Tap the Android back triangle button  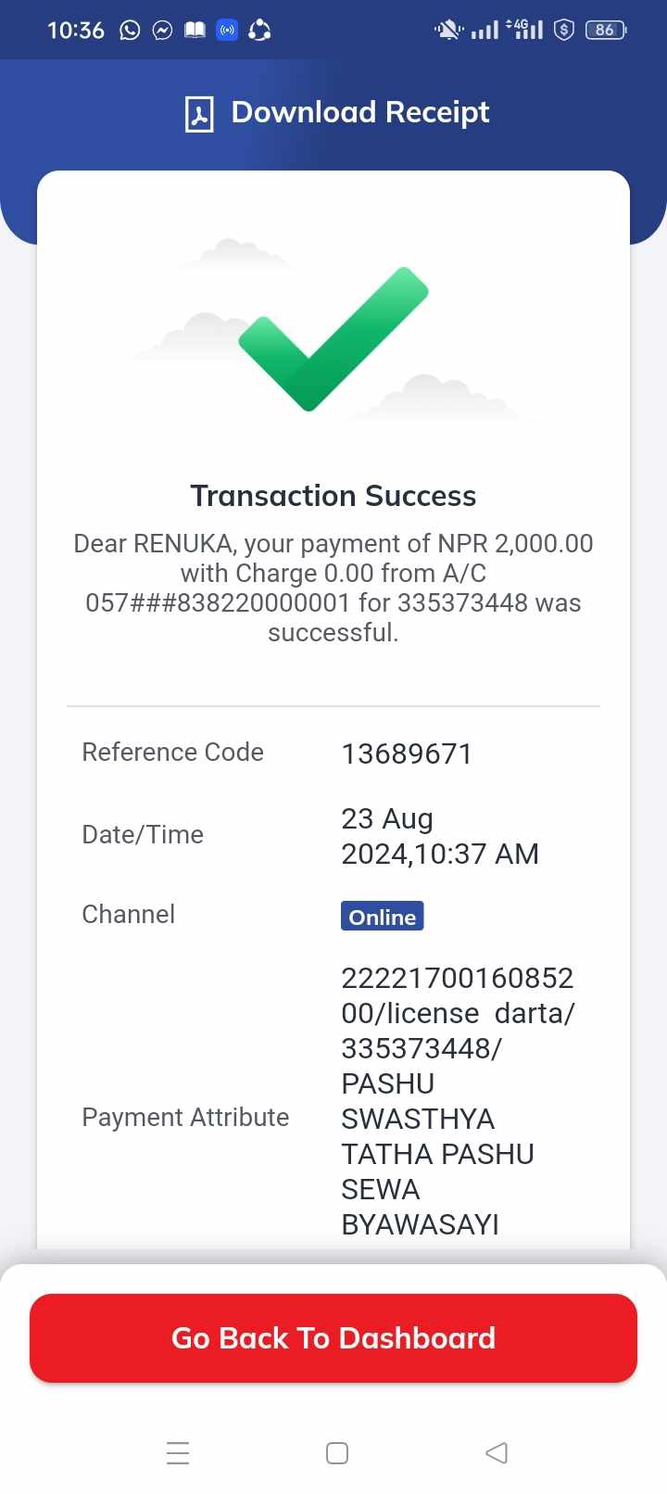[x=497, y=1452]
